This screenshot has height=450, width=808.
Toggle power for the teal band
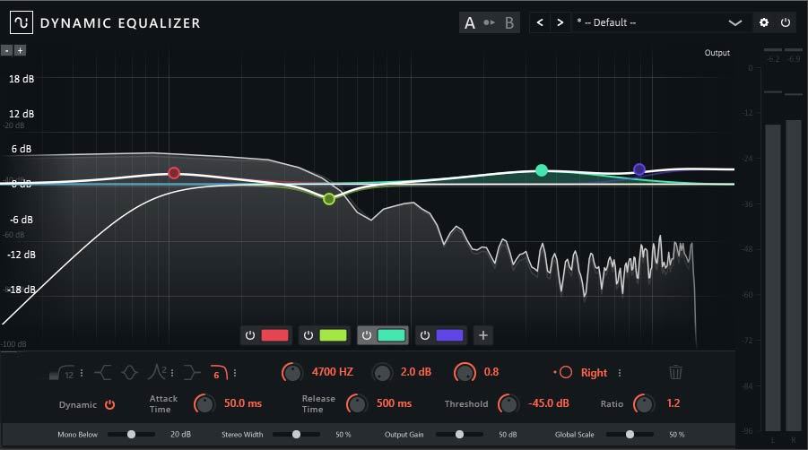pyautogui.click(x=367, y=335)
